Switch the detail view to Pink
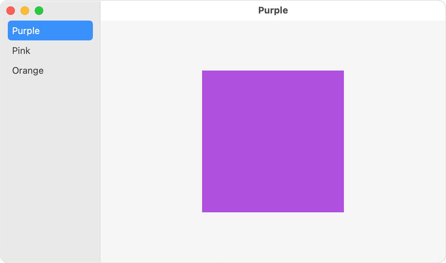Viewport: 446px width, 263px height. [x=50, y=50]
